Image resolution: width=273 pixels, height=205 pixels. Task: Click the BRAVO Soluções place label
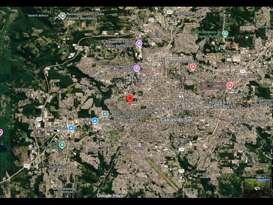tap(128, 114)
